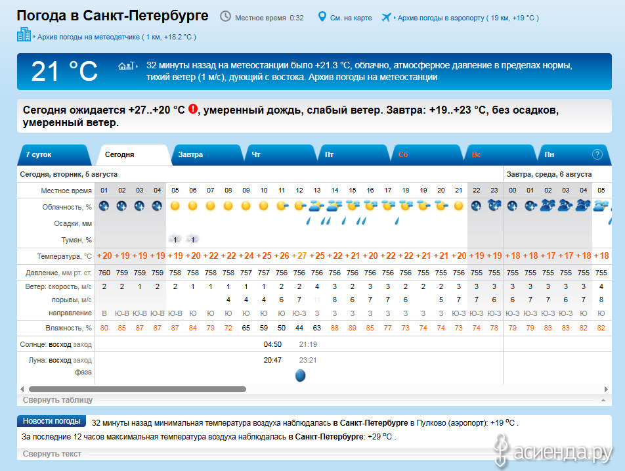
Task: Click the horizontal scrollbar thumb
Action: pos(137,389)
